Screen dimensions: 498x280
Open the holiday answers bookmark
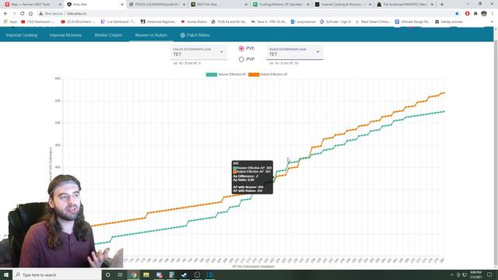point(449,22)
